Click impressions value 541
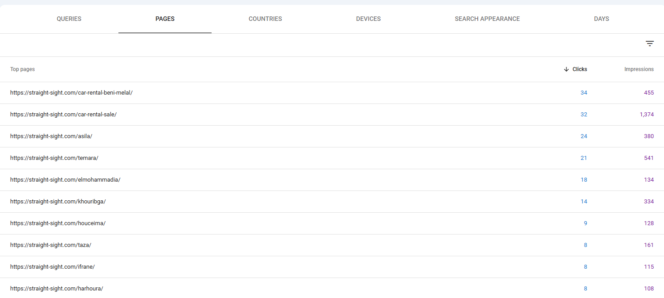 [x=649, y=158]
